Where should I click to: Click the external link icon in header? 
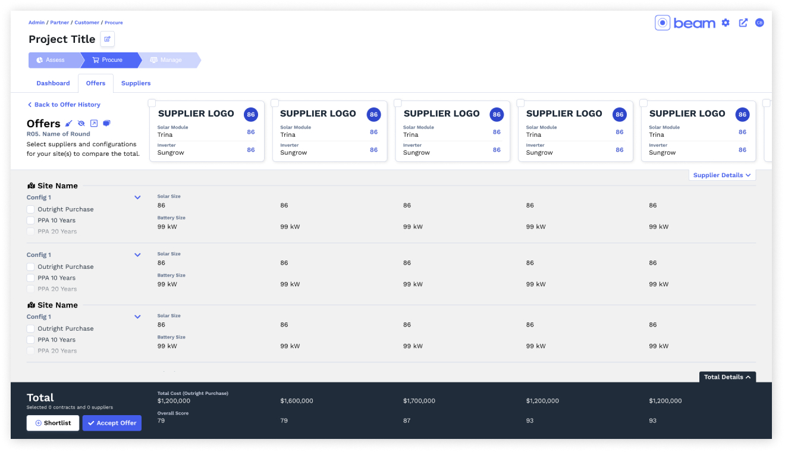click(x=743, y=23)
